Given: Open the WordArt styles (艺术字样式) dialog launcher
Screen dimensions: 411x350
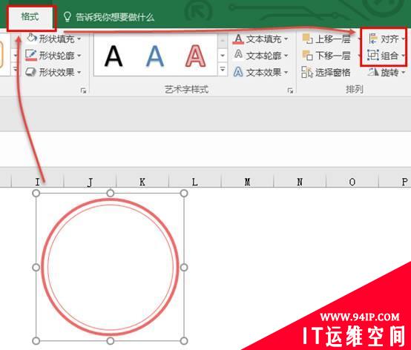Looking at the screenshot, I should [290, 90].
